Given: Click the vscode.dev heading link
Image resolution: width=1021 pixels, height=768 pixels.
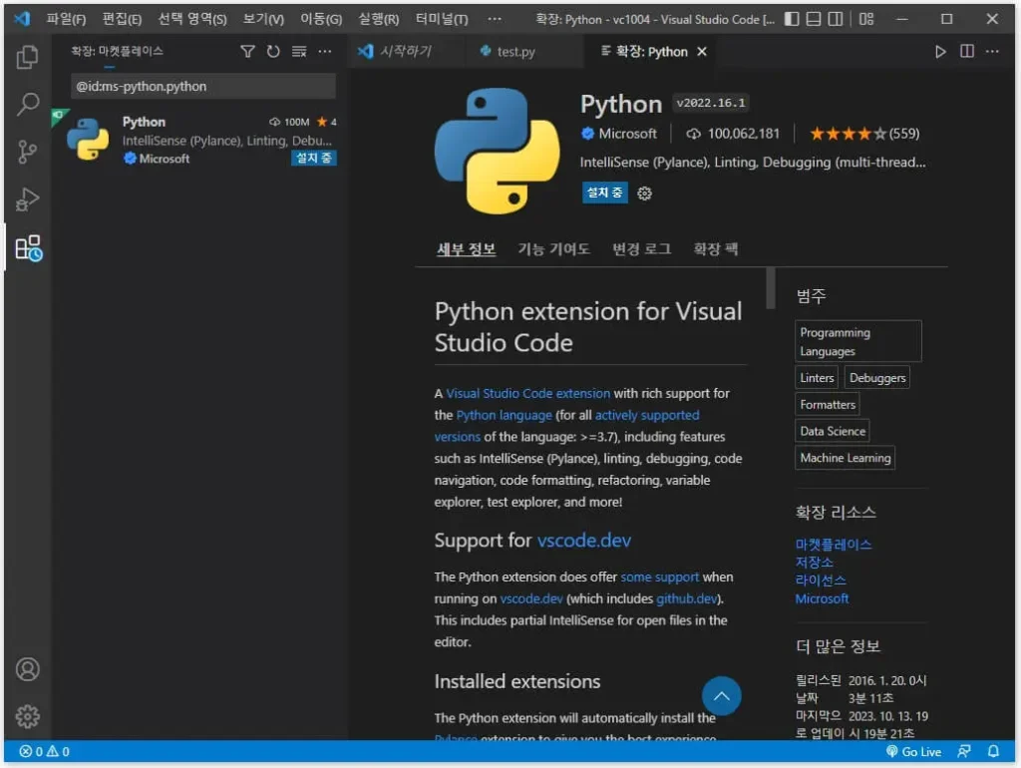Looking at the screenshot, I should point(583,541).
